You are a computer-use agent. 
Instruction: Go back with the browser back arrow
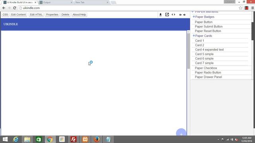coord(4,8)
